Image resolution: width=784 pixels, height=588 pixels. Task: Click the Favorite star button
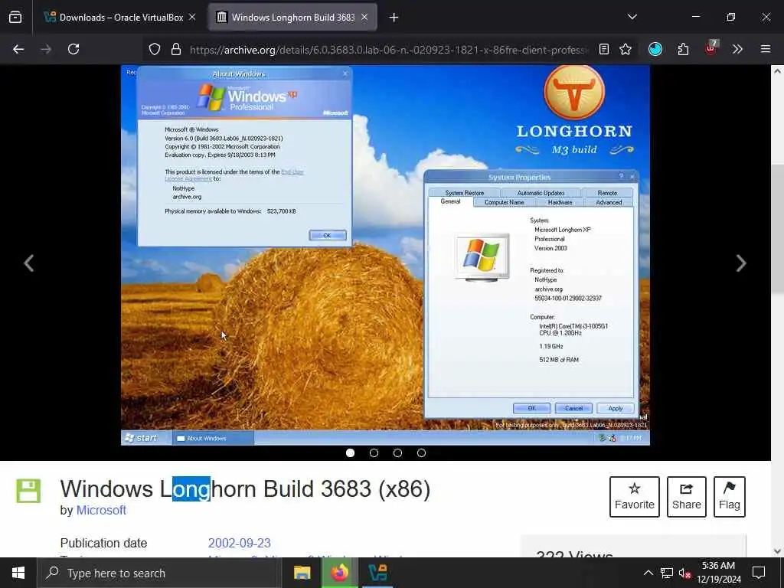[635, 496]
